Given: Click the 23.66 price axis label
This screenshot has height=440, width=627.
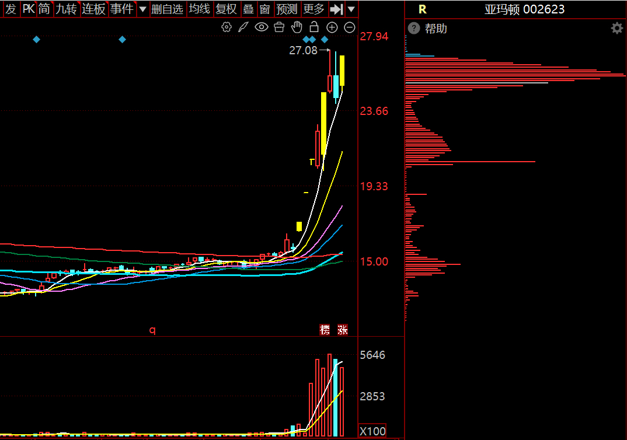Looking at the screenshot, I should (374, 111).
